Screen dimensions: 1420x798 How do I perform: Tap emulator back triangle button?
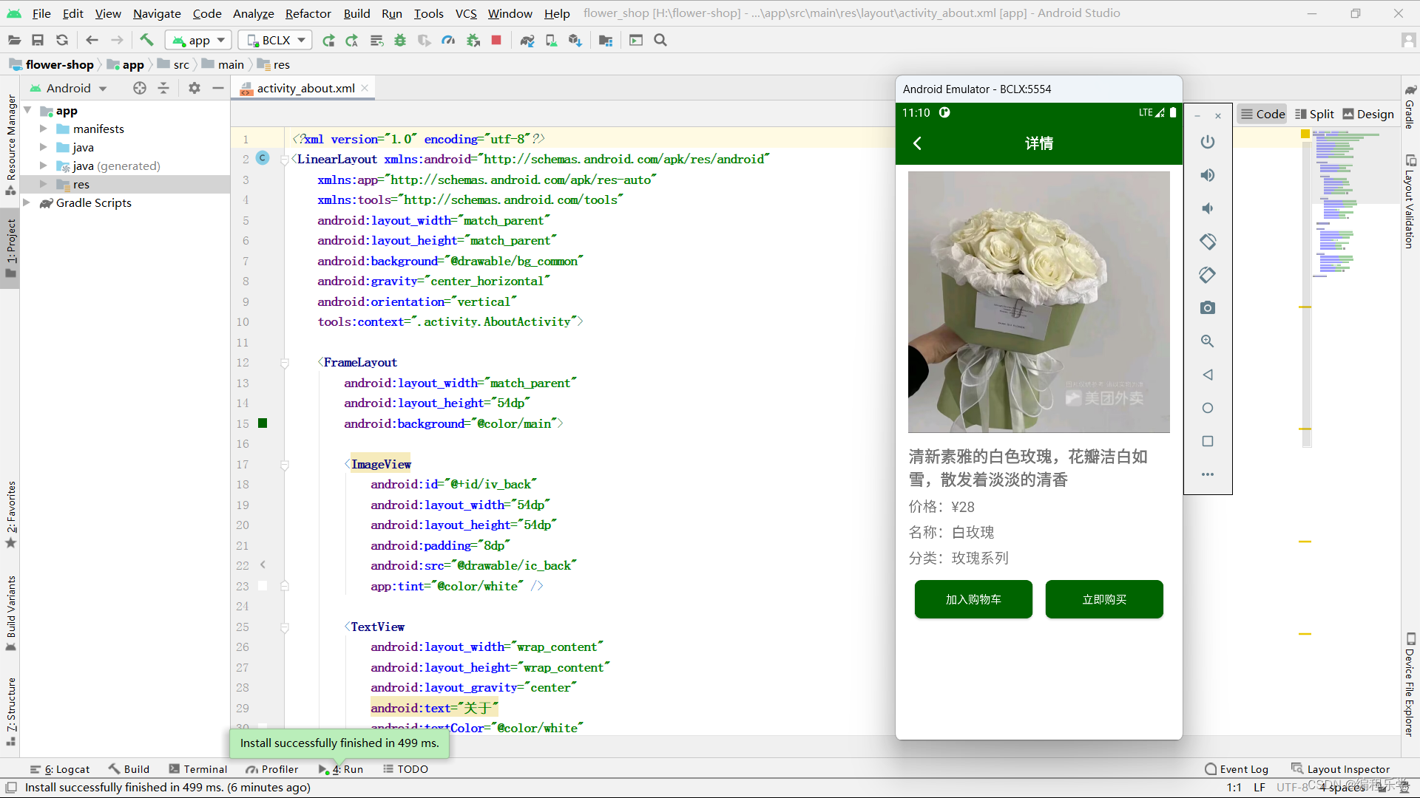pos(1207,375)
